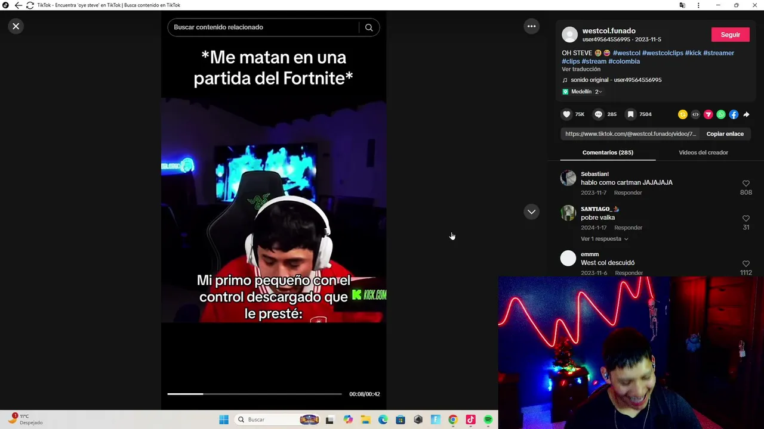Share to WhatsApp icon
Image resolution: width=764 pixels, height=429 pixels.
721,114
